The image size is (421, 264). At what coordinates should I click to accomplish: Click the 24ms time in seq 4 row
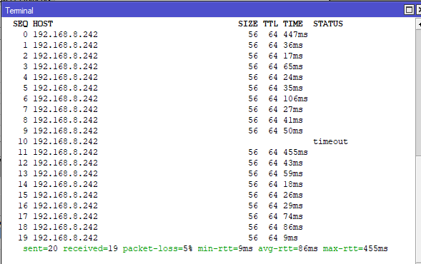(x=293, y=78)
